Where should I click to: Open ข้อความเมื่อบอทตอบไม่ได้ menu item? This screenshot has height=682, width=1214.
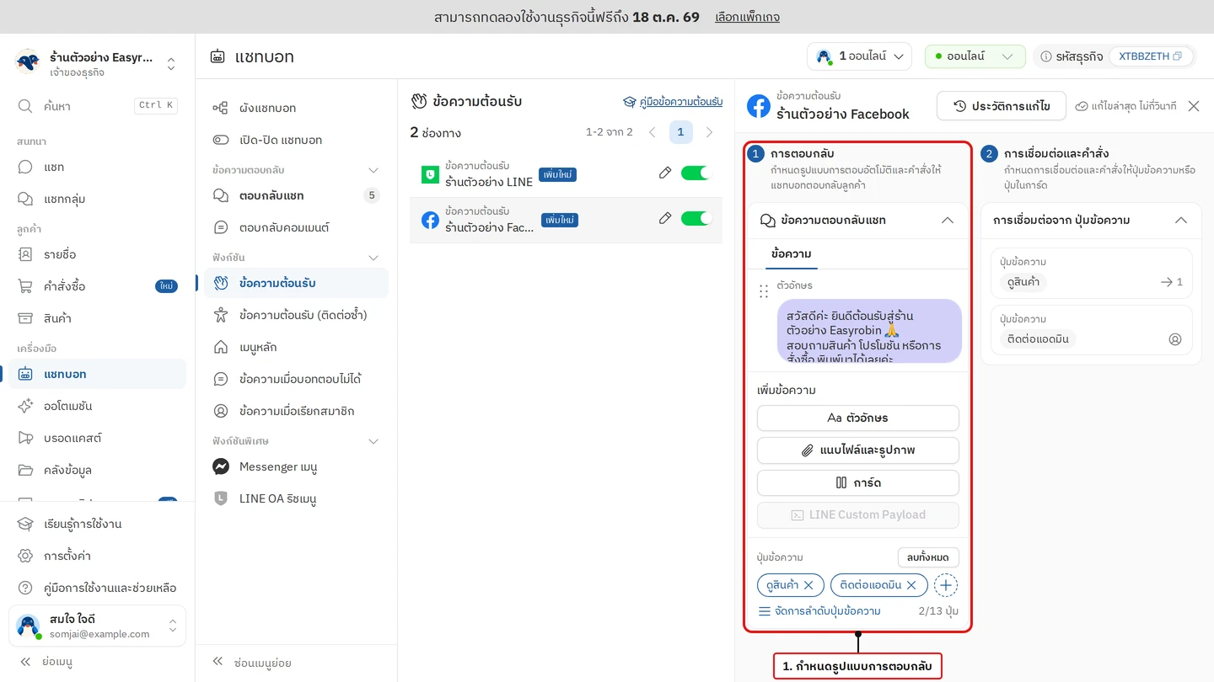(296, 379)
